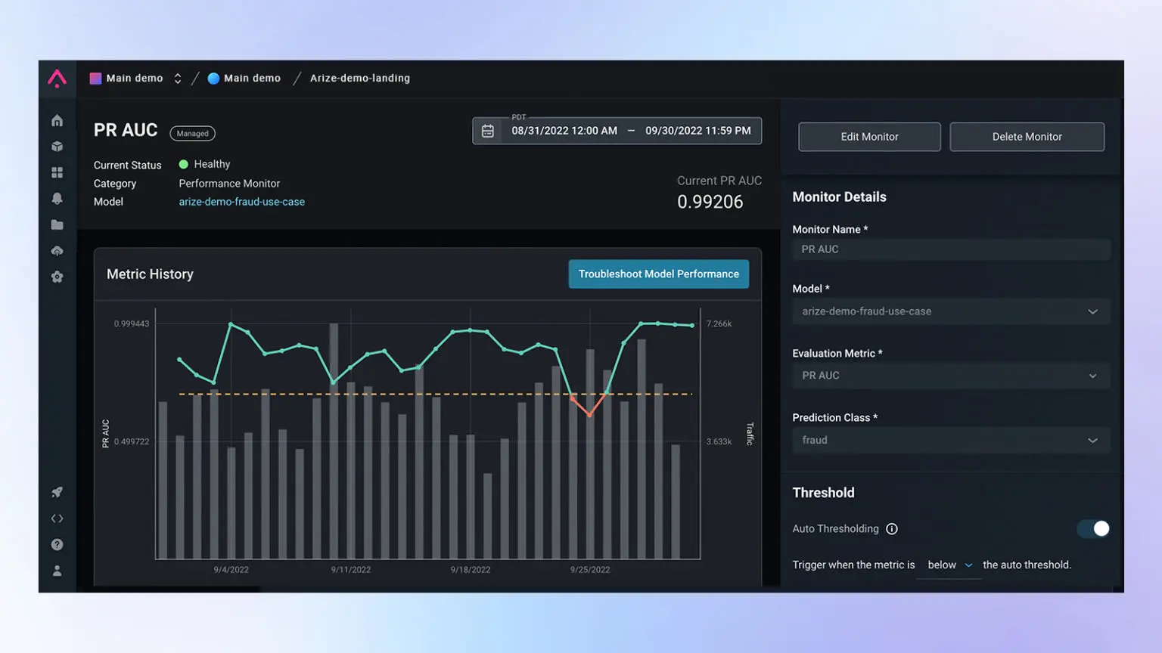Show Auto Thresholding info tooltip icon

[892, 529]
